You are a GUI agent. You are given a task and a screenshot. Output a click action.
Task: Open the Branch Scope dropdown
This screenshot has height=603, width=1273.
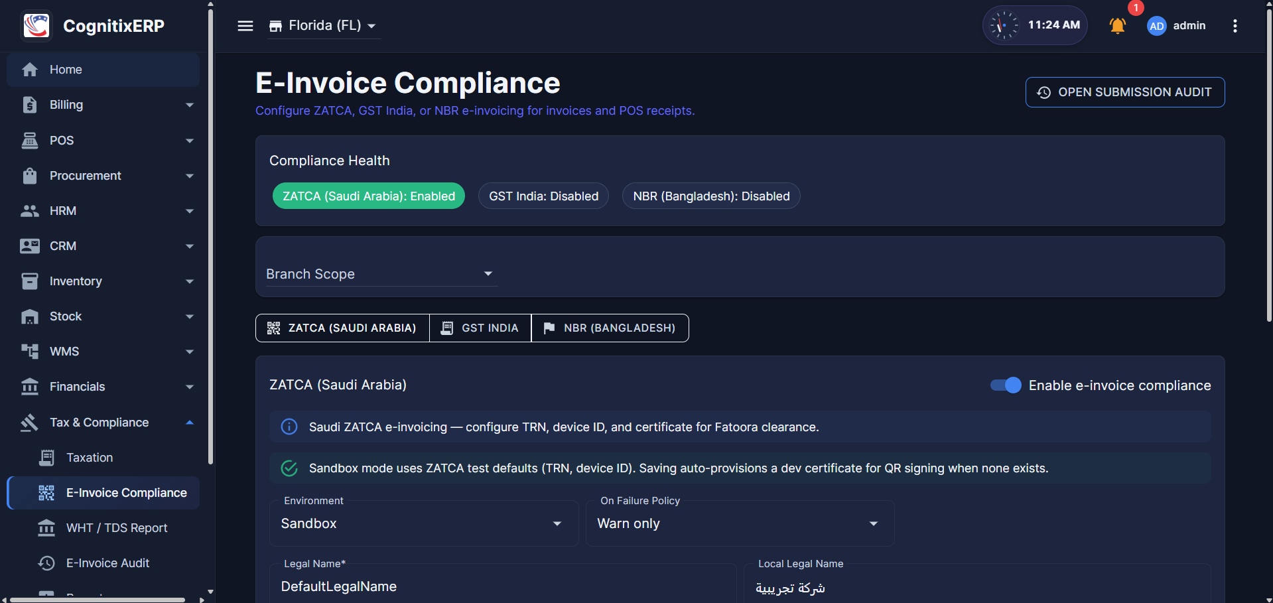(x=381, y=274)
